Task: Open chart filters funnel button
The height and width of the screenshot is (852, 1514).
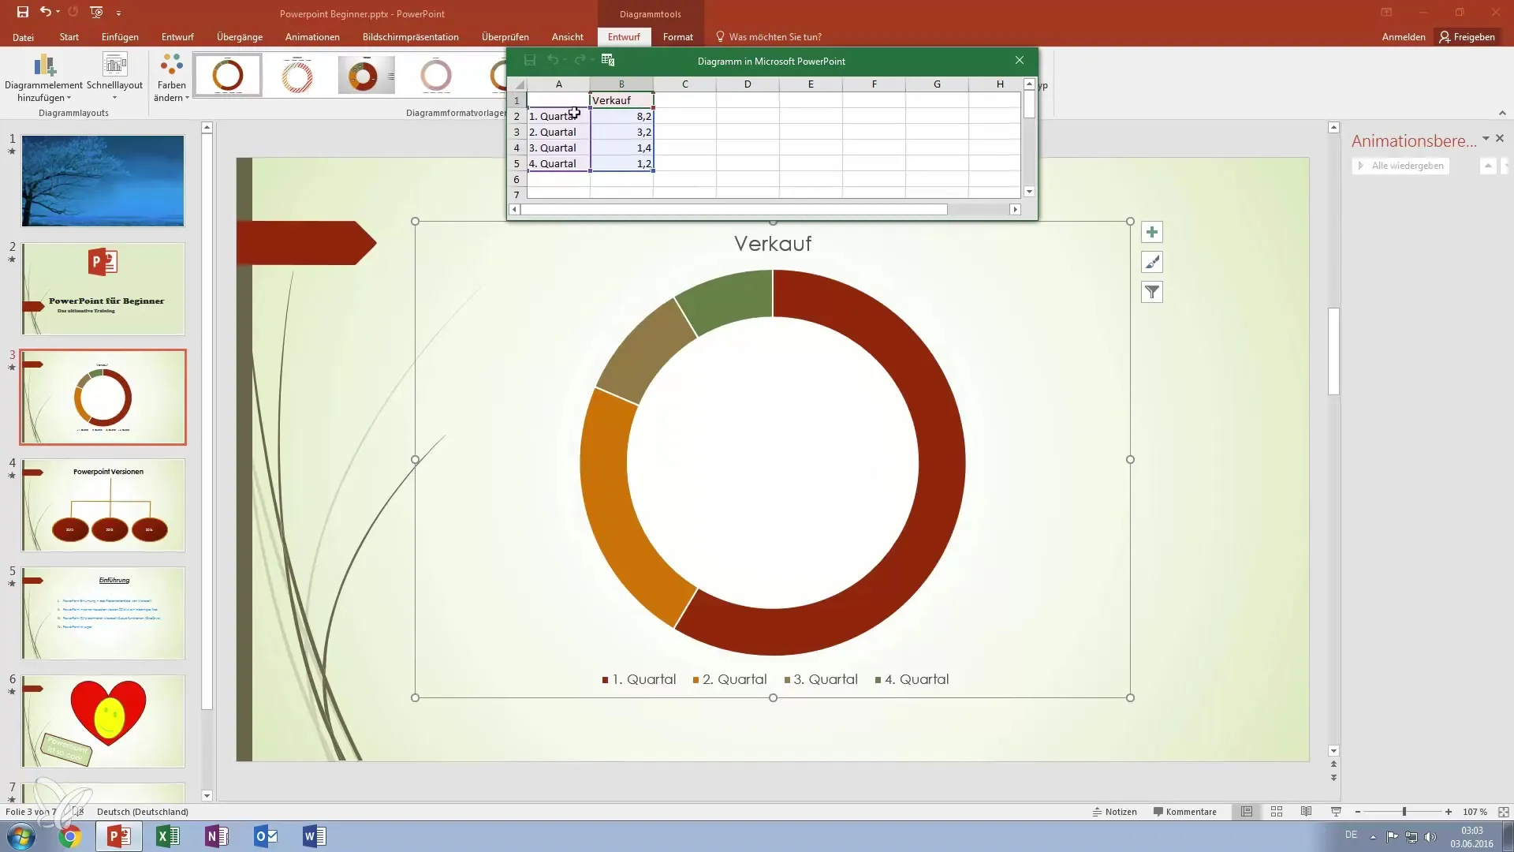Action: [x=1152, y=292]
